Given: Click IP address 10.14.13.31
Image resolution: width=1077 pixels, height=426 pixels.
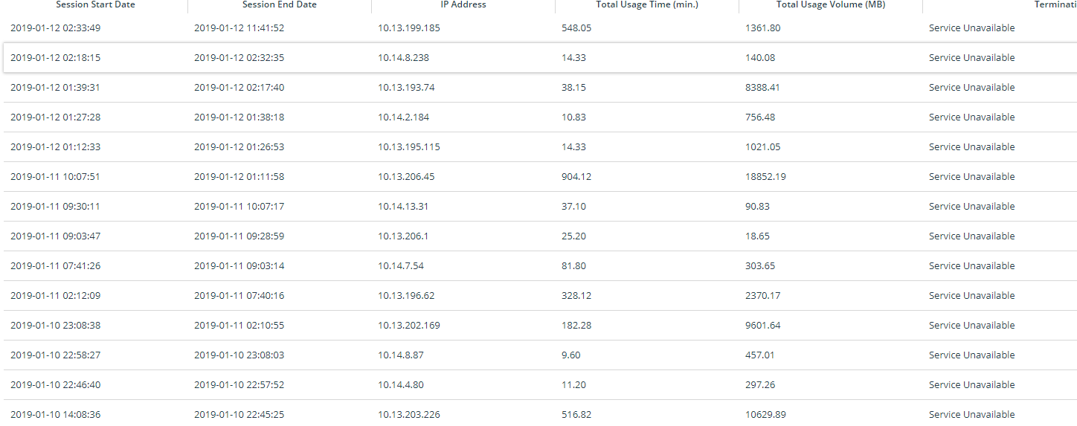Looking at the screenshot, I should 403,207.
